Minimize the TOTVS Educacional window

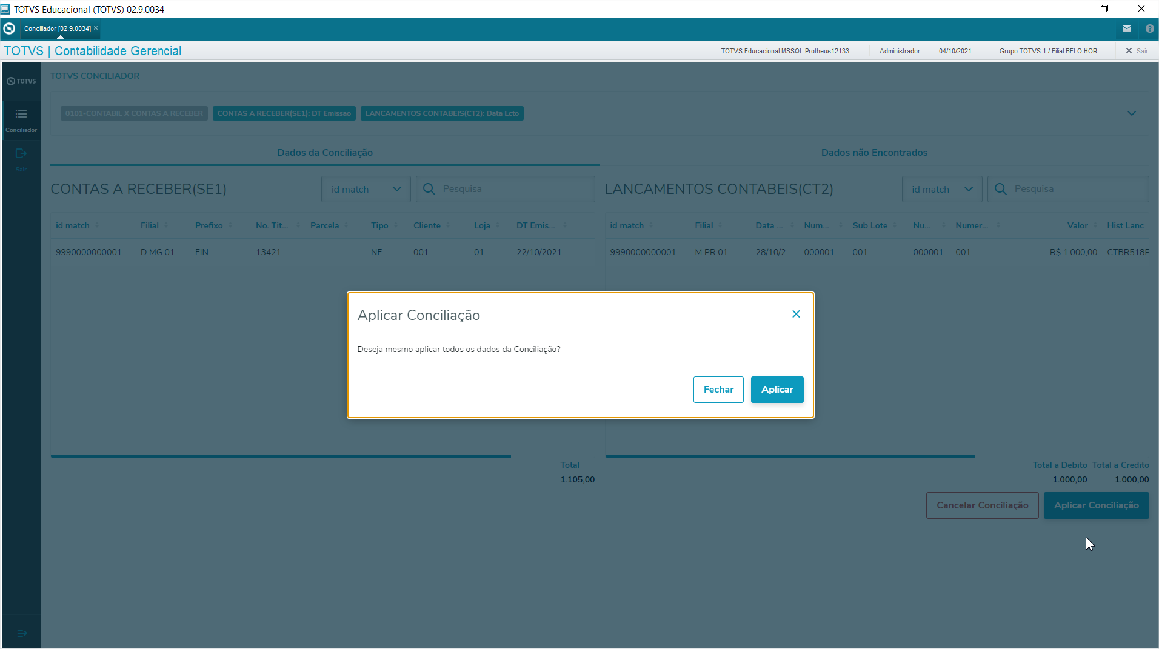point(1068,9)
